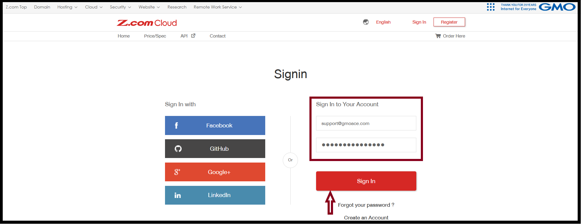Viewport: 581px width, 224px height.
Task: Expand the Security dropdown menu
Action: [x=120, y=7]
